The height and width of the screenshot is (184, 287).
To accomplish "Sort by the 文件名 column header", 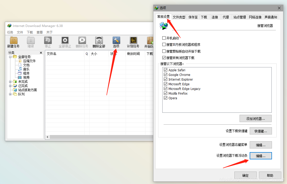I will click(65, 54).
